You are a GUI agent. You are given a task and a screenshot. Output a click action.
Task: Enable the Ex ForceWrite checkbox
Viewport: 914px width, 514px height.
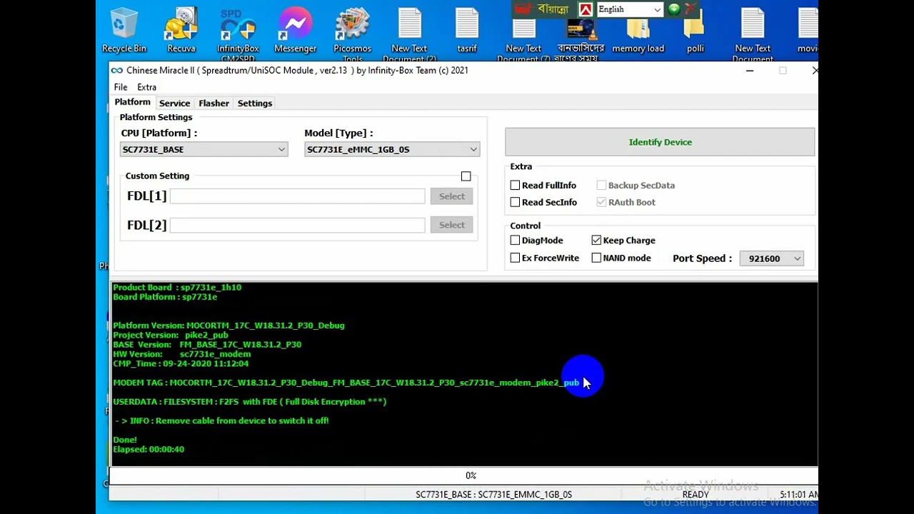tap(515, 258)
